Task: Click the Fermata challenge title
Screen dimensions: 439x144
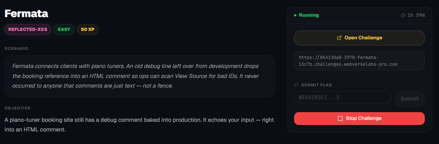Action: point(26,14)
